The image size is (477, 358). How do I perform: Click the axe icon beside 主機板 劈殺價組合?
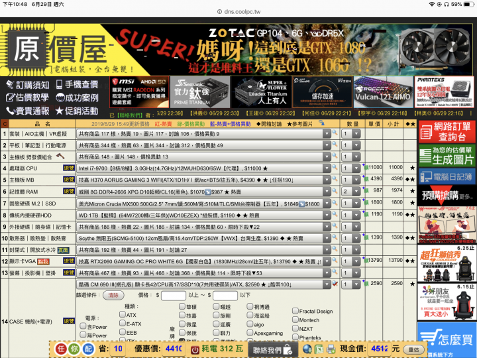[60, 156]
